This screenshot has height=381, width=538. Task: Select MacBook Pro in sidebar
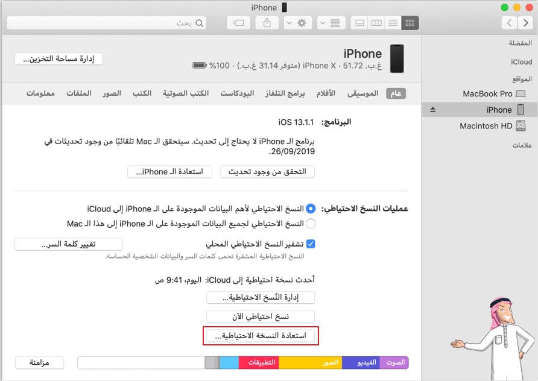click(x=479, y=93)
